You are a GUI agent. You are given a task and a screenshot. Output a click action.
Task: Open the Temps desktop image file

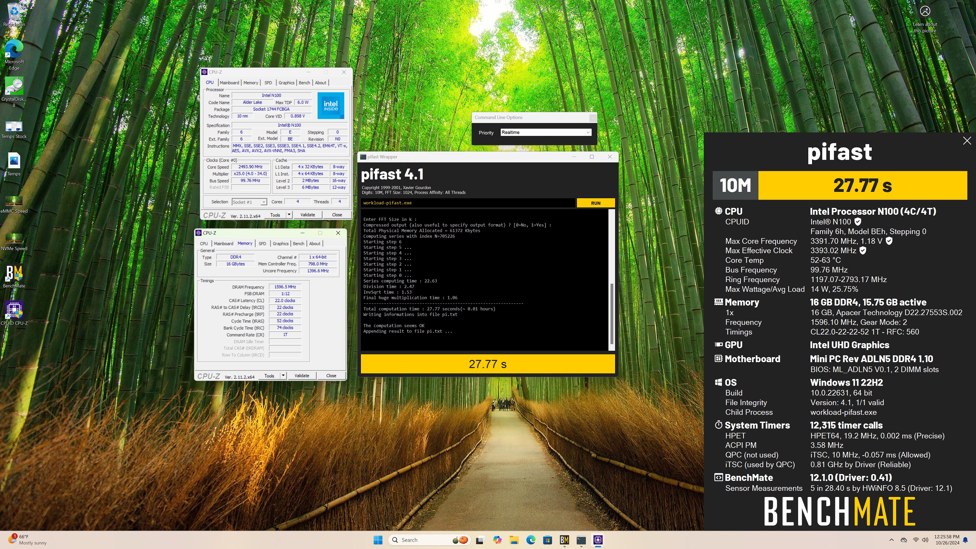click(x=14, y=164)
